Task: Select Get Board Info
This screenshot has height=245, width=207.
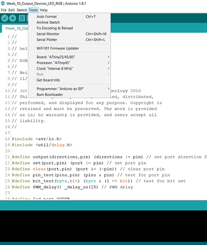Action: point(69,80)
